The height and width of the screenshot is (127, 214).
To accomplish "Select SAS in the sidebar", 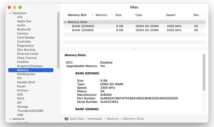I will pos(20,95).
